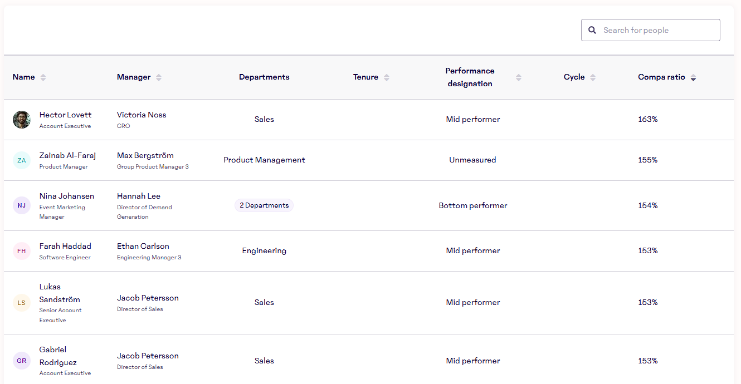Click the FH avatar badge

[22, 251]
